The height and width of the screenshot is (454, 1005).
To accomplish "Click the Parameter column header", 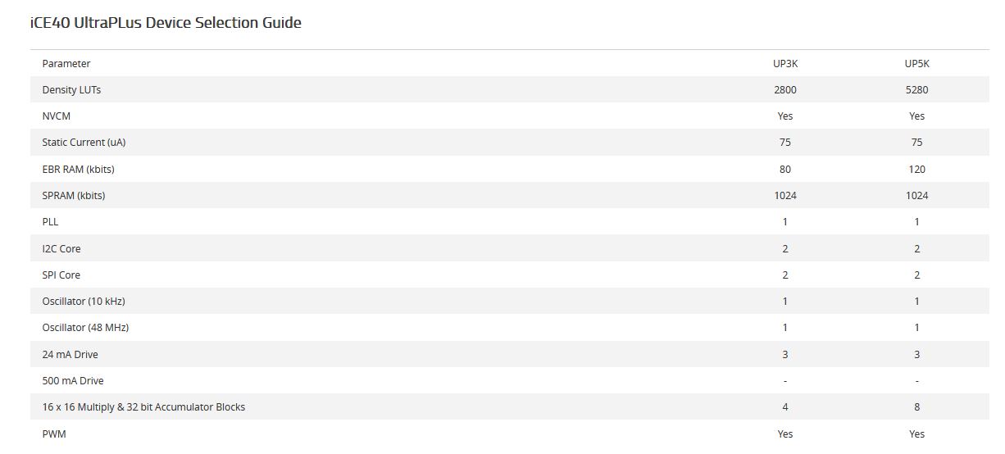I will coord(66,63).
